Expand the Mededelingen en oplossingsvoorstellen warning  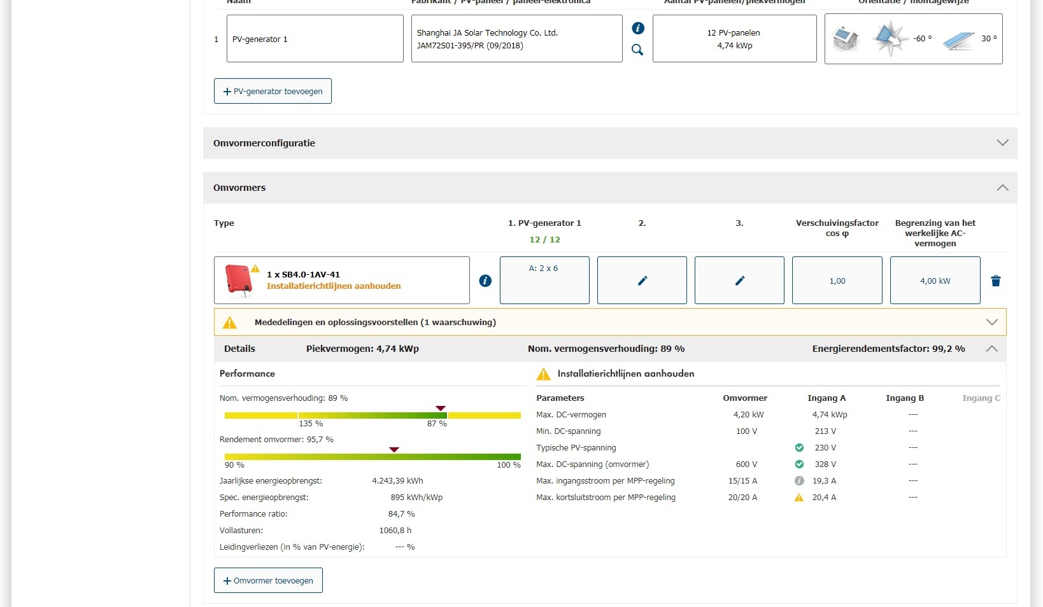[991, 323]
